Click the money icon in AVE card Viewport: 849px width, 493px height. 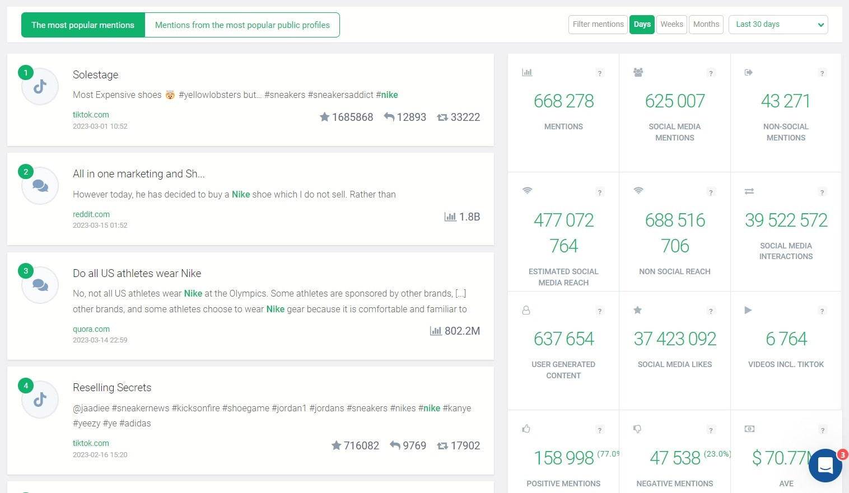pos(749,429)
